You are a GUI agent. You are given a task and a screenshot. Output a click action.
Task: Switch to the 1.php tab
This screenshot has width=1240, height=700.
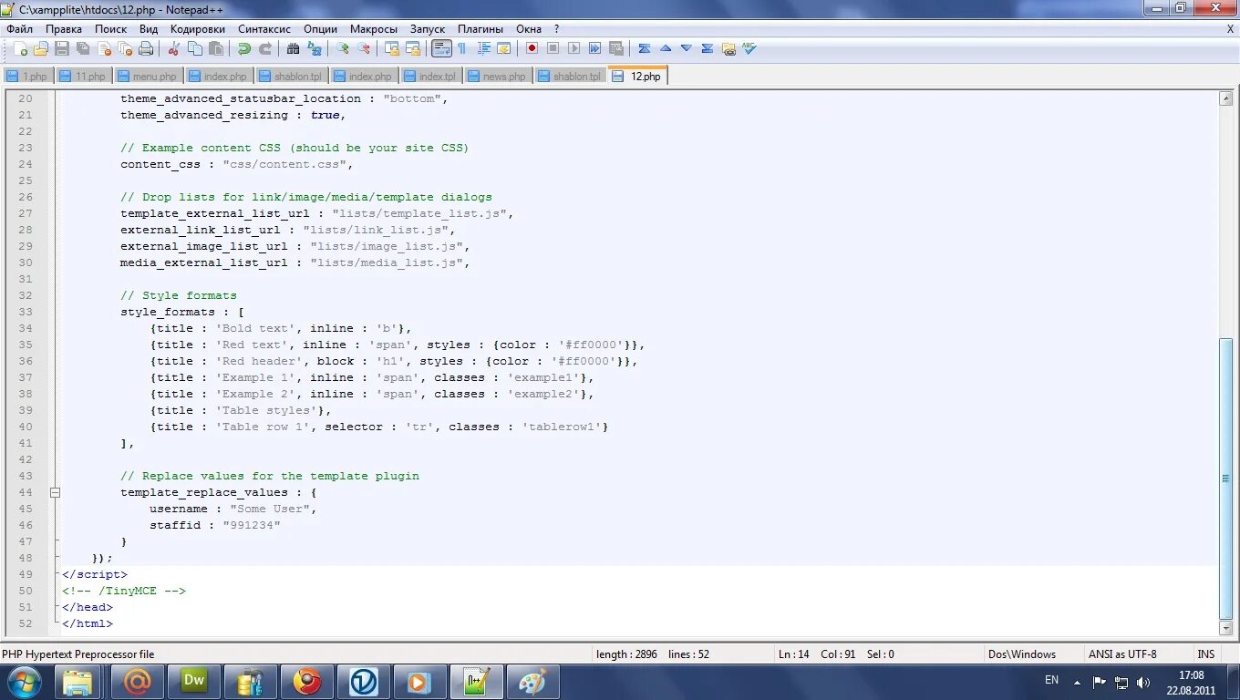coord(27,77)
